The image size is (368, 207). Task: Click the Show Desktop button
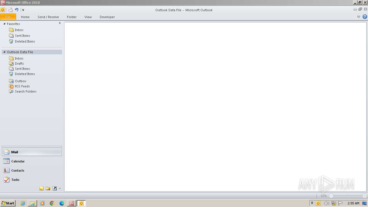pos(365,203)
